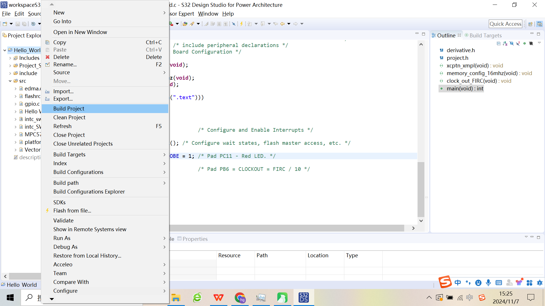Click the Flash lightning toolbar icon

(242, 24)
